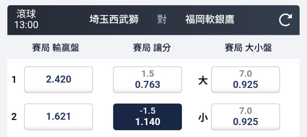Image resolution: width=307 pixels, height=137 pixels.
Task: Click the row label 2
Action: [x=14, y=117]
